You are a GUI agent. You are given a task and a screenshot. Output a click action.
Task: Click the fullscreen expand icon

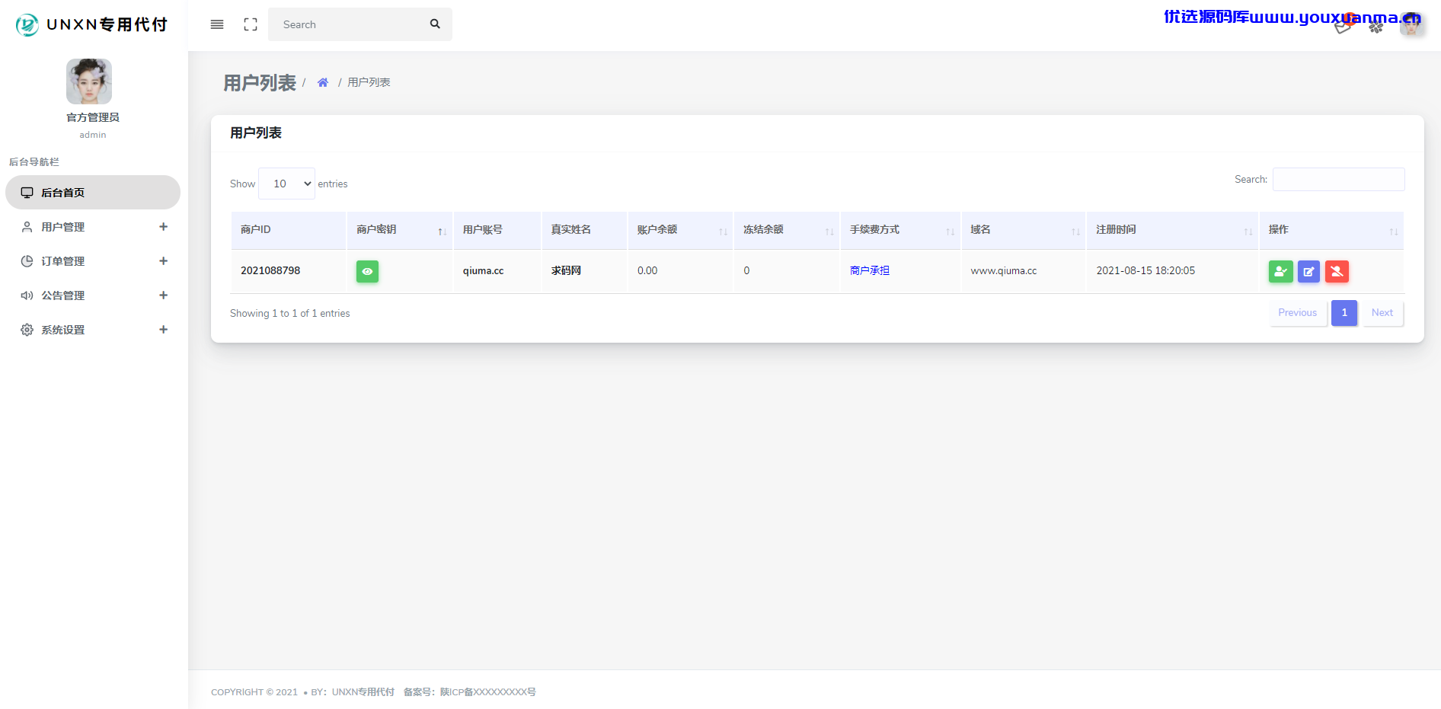point(251,24)
